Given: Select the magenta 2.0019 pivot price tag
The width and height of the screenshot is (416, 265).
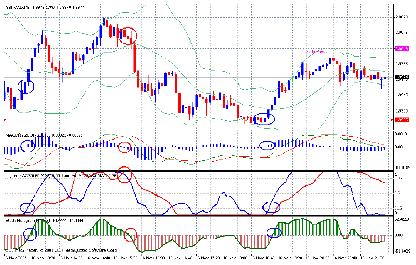Looking at the screenshot, I should coord(402,49).
